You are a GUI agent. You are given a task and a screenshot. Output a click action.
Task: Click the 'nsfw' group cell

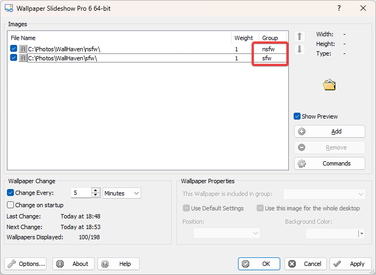click(268, 49)
